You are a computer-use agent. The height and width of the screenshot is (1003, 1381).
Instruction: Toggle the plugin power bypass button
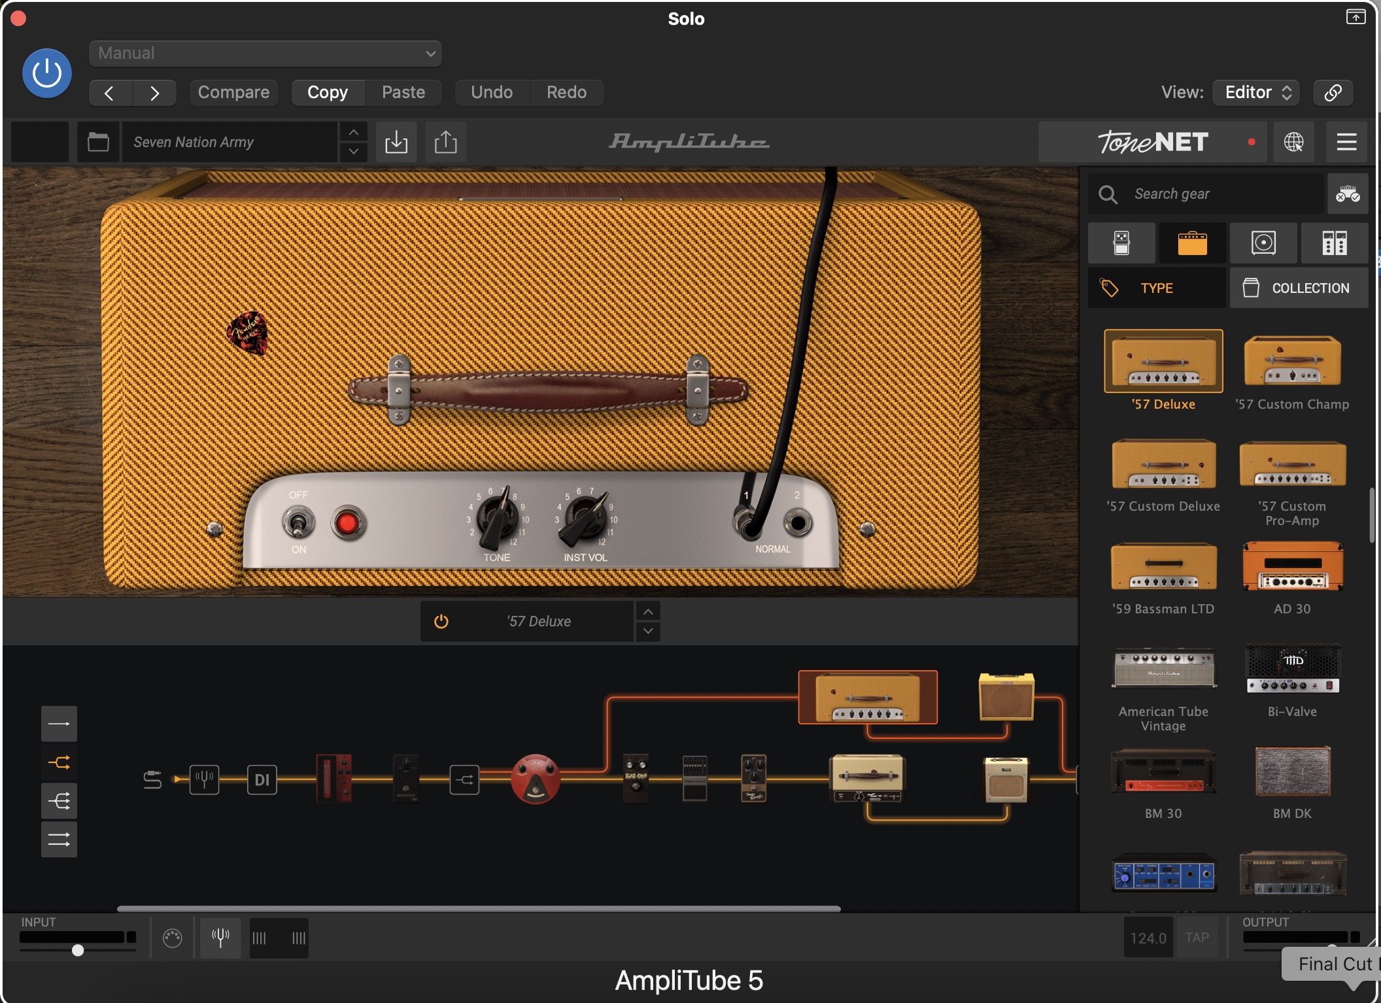(x=47, y=73)
